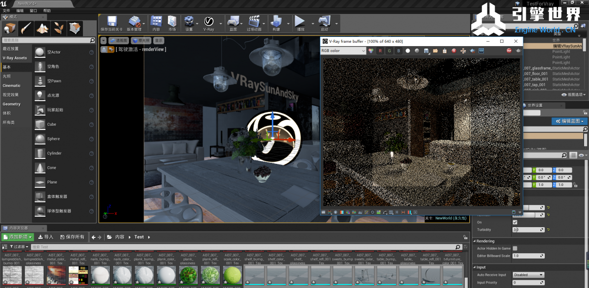Viewport: 589px width, 288px height.
Task: Open the 版本管理 source control icon
Action: 134,24
